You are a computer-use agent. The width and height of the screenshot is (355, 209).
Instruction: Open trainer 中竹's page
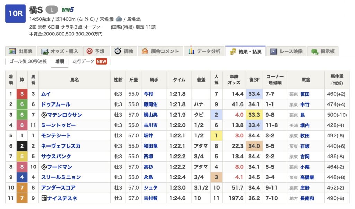[x=305, y=104]
